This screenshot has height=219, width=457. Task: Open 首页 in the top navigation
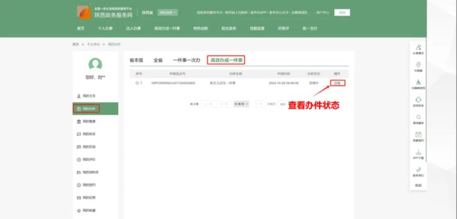(81, 29)
